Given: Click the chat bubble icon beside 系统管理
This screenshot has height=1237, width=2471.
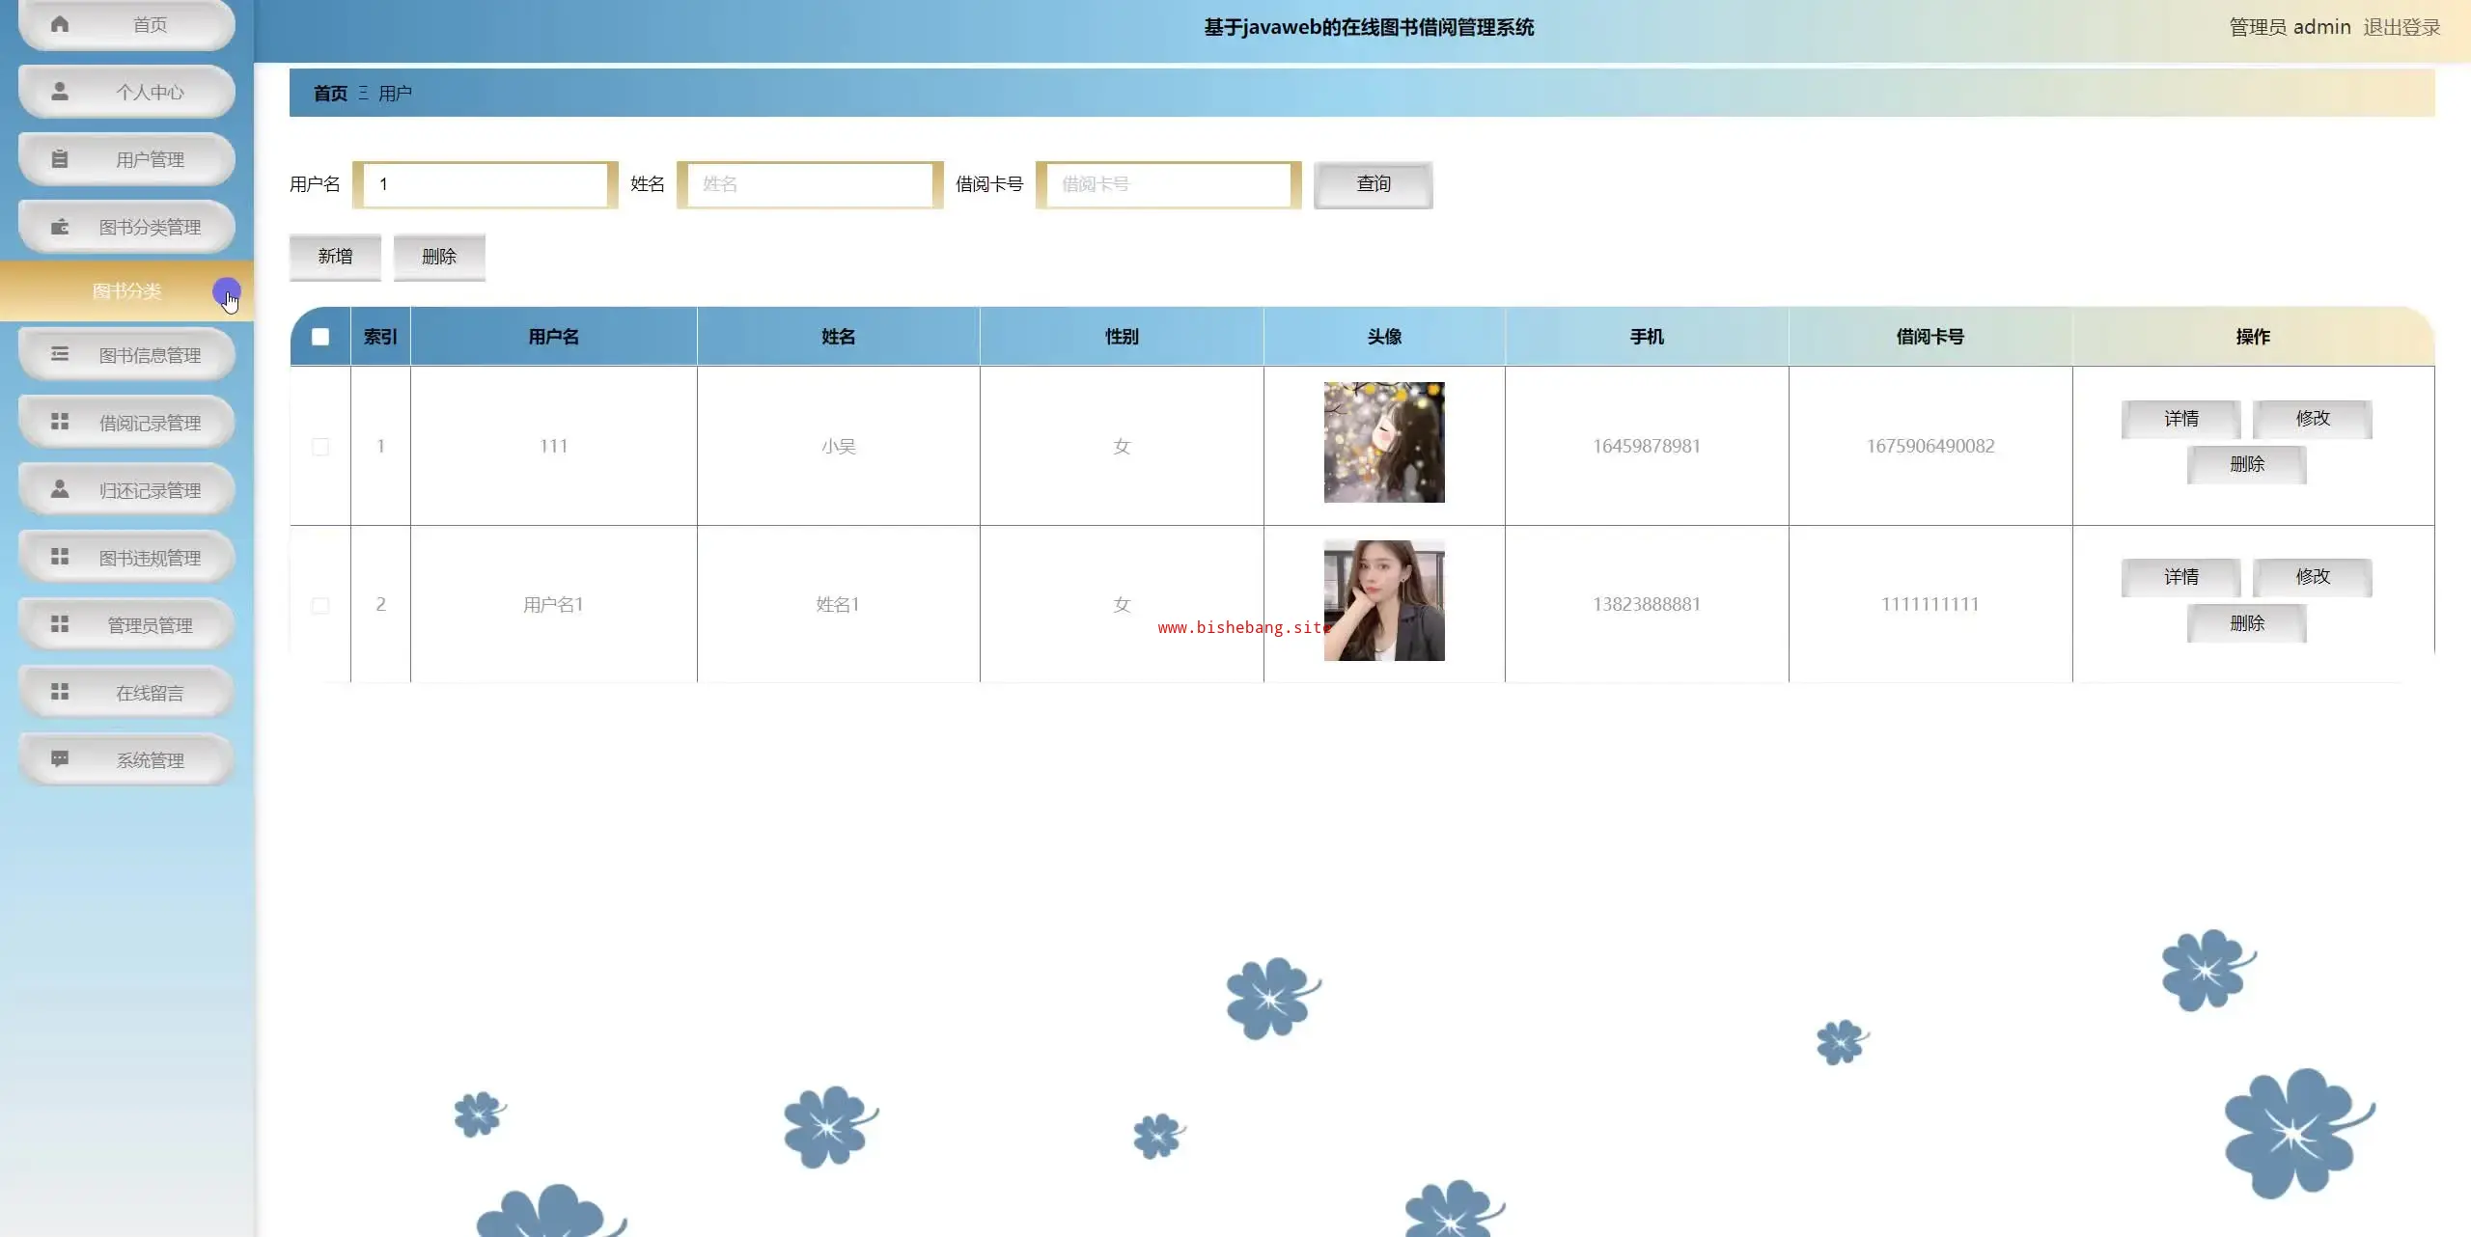Looking at the screenshot, I should coord(60,758).
